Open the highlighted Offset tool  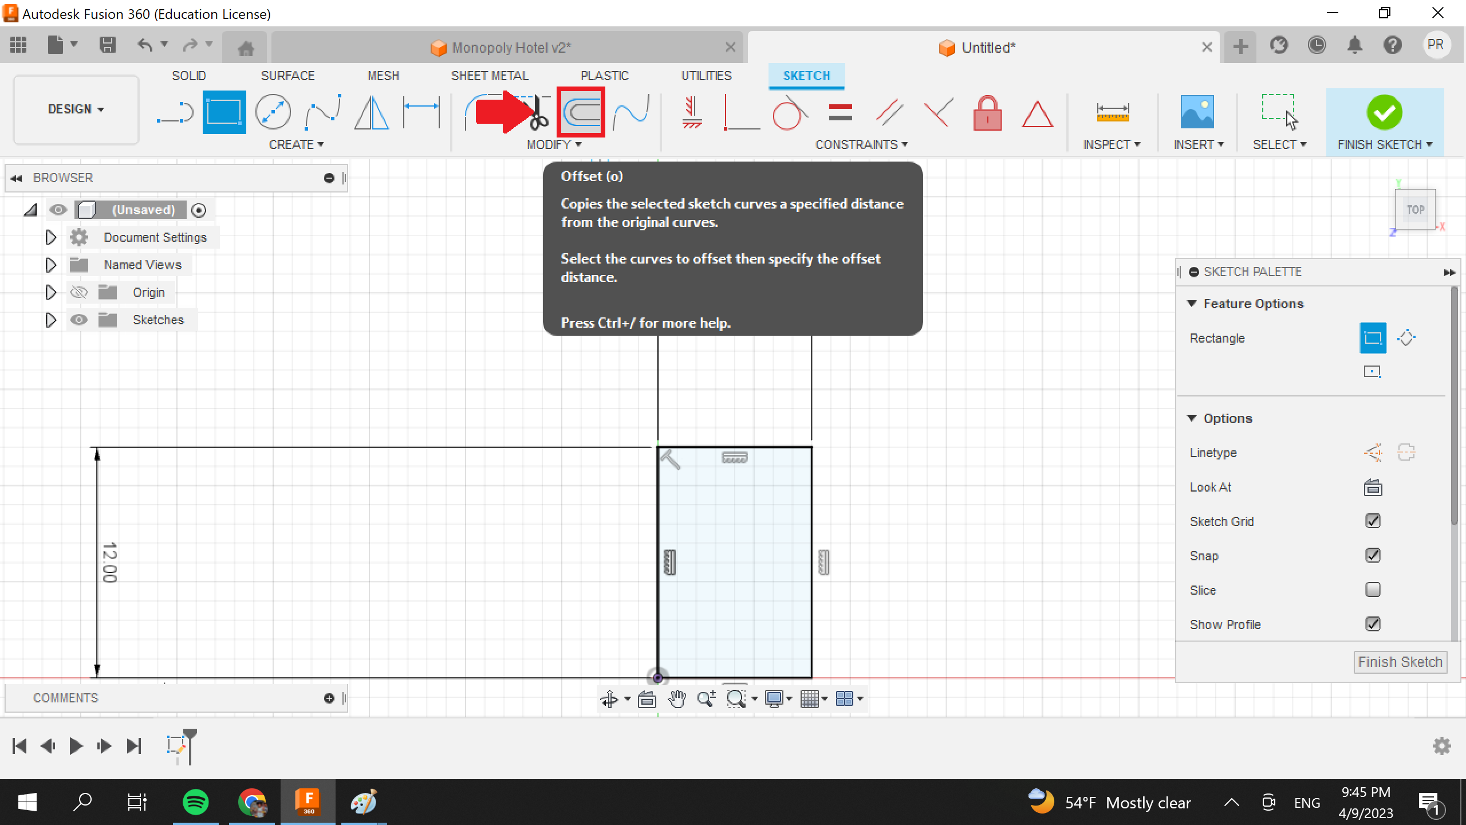[x=580, y=112]
